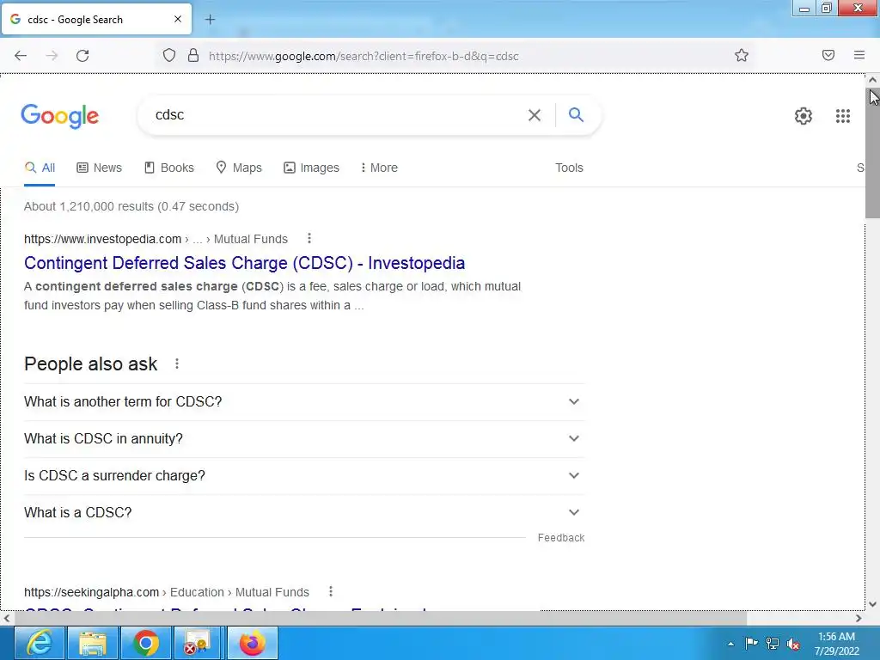Reload the current page
880x660 pixels.
(x=82, y=56)
